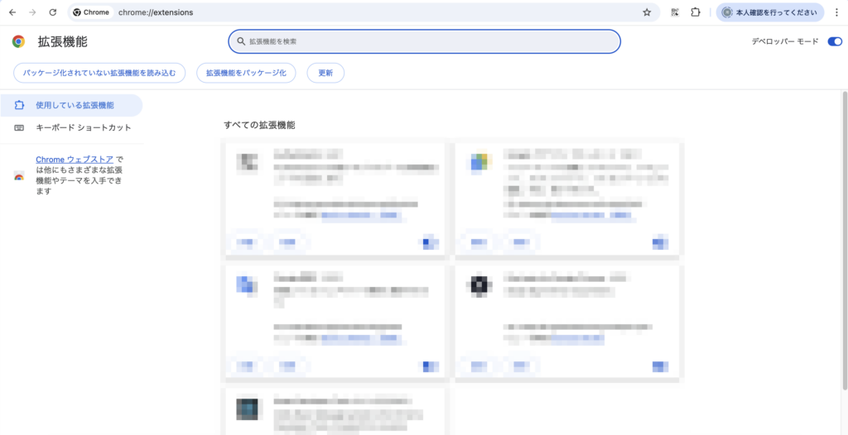
Task: Click the browser forward arrow
Action: [32, 12]
